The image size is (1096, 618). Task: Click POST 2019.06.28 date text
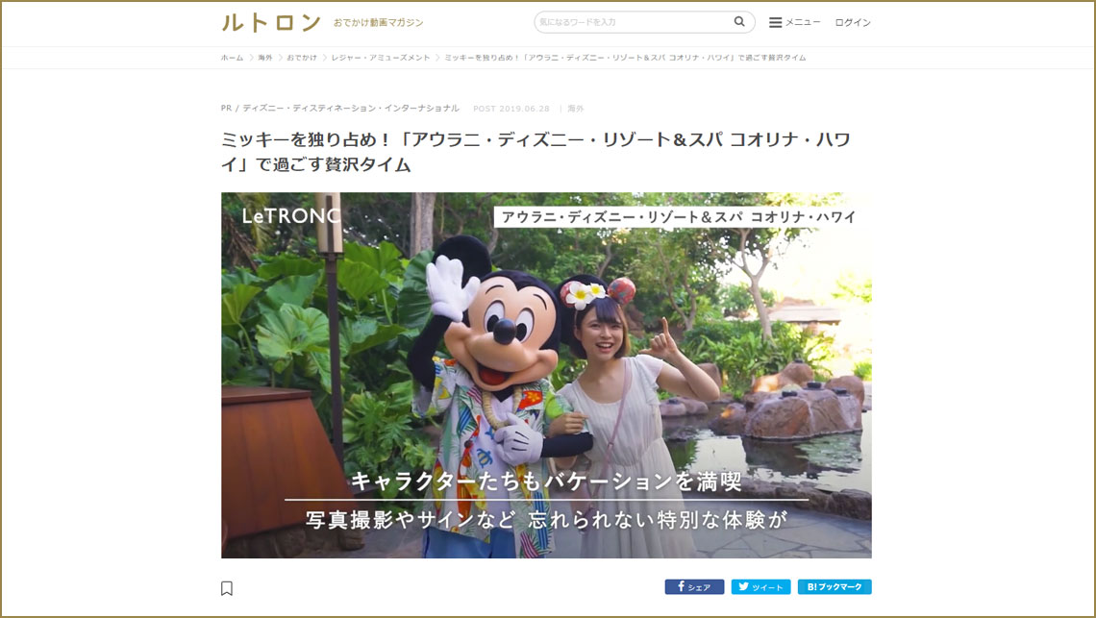511,109
